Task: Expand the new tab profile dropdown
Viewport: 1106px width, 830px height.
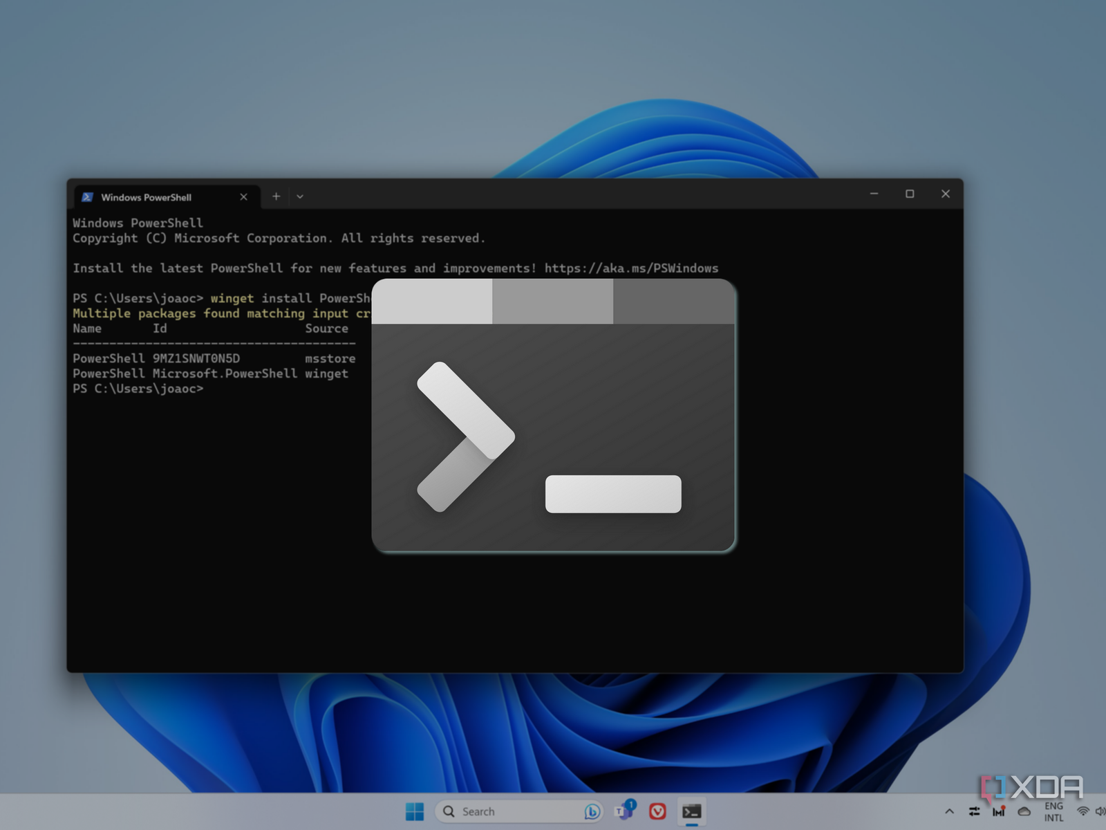Action: 300,196
